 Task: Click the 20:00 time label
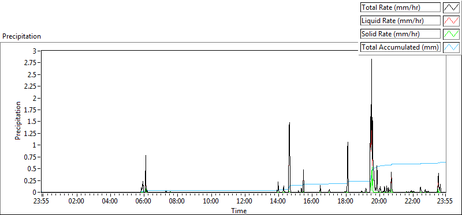click(x=379, y=202)
